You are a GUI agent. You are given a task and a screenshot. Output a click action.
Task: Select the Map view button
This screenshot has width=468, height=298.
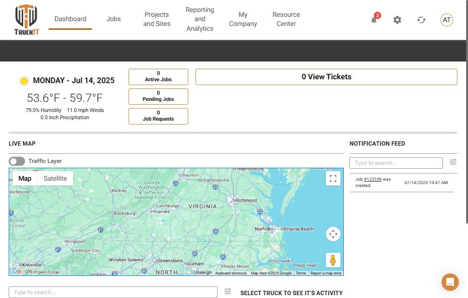pos(25,178)
